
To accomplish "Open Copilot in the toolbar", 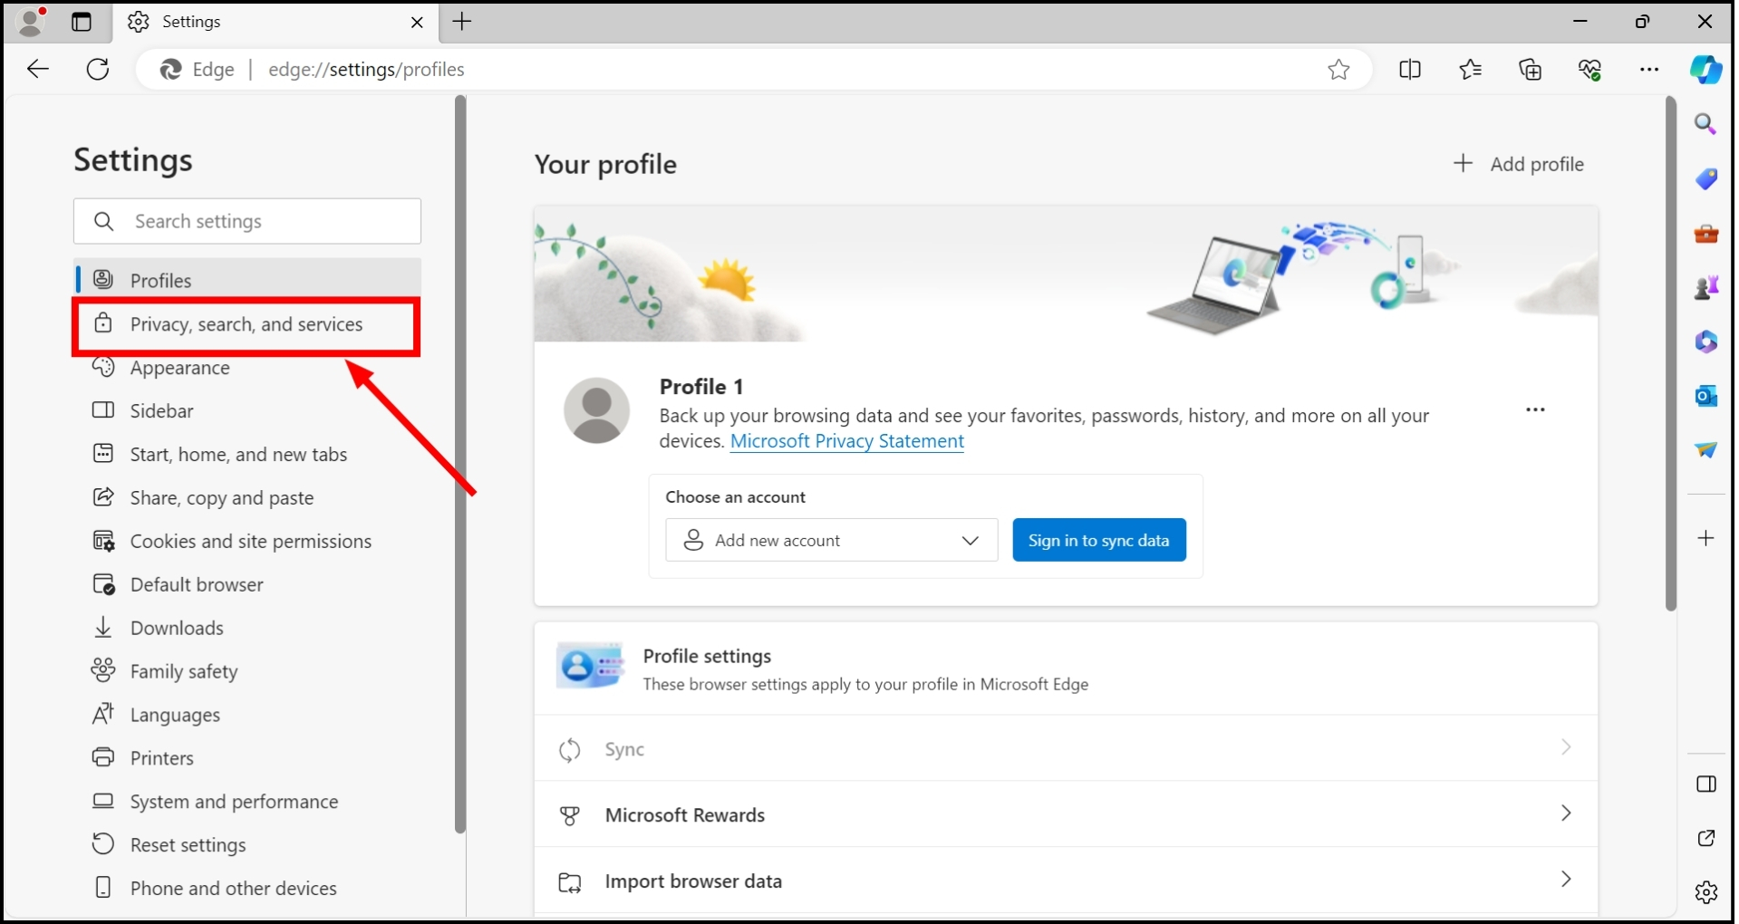I will pyautogui.click(x=1706, y=70).
